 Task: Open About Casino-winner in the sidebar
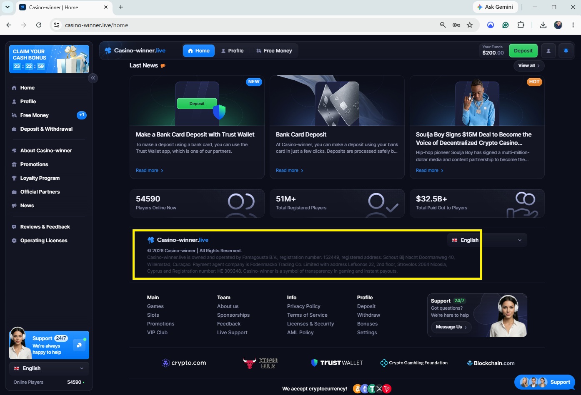tap(47, 151)
